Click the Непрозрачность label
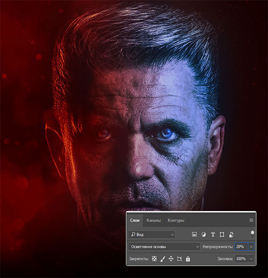This screenshot has width=268, height=278. tap(218, 247)
